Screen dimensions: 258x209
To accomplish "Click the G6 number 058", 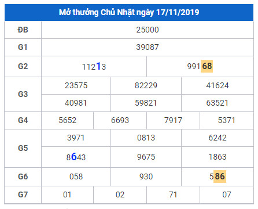I will point(76,176).
